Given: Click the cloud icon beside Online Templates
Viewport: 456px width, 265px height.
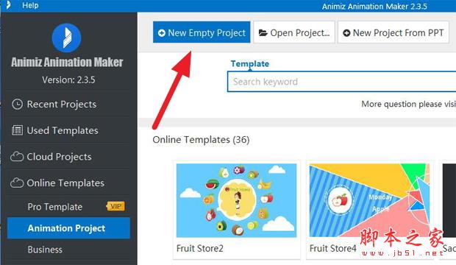Looking at the screenshot, I should [17, 183].
